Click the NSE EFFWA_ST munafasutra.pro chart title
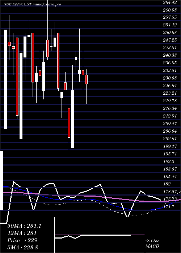The width and height of the screenshot is (181, 253). (x=32, y=4)
